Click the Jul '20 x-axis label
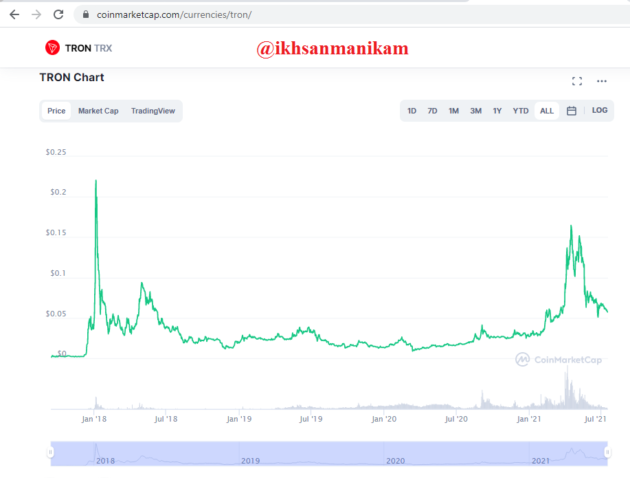Image resolution: width=630 pixels, height=478 pixels. 456,419
